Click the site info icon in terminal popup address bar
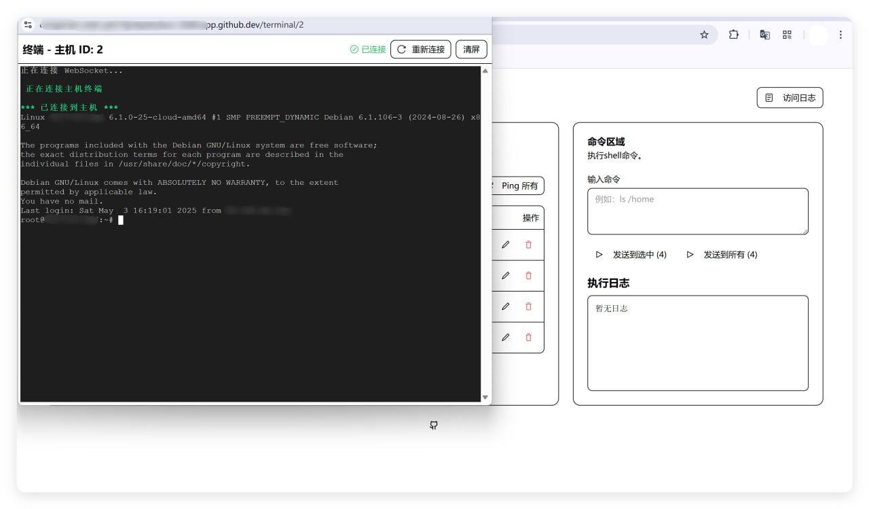This screenshot has height=509, width=869. pyautogui.click(x=28, y=24)
